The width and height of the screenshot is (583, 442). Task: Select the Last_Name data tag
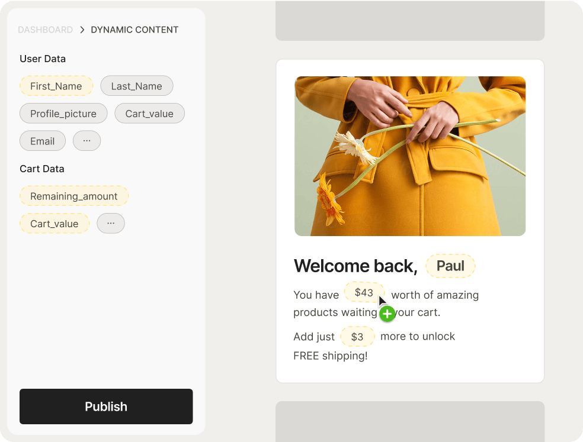(x=136, y=86)
